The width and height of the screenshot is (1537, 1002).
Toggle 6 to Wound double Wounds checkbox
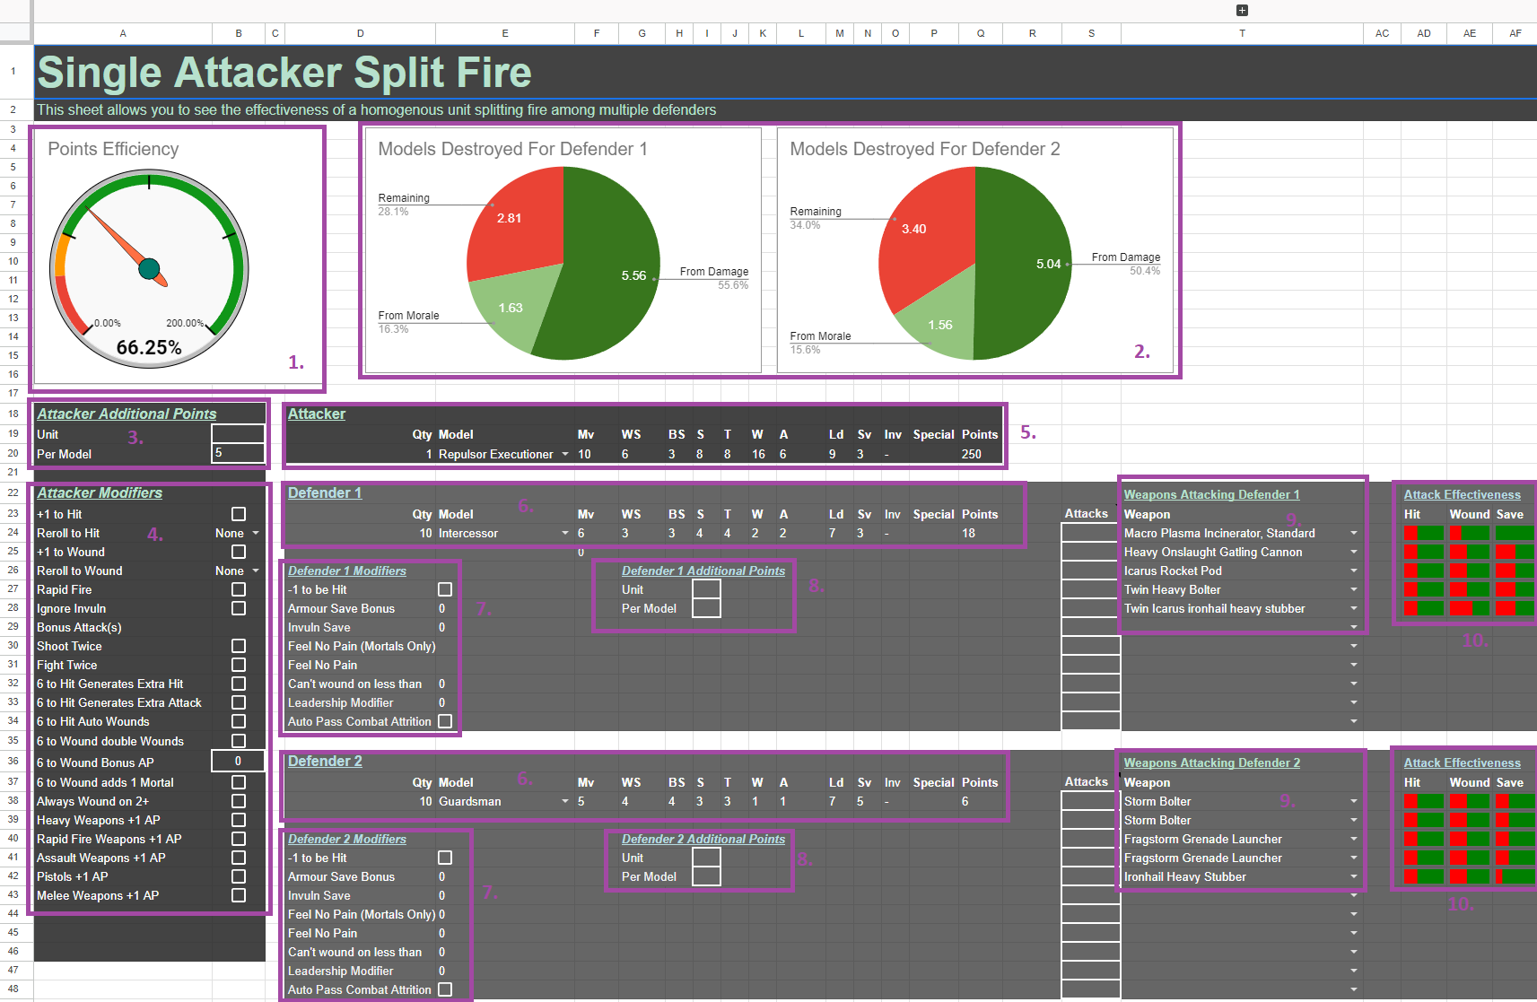[x=239, y=741]
